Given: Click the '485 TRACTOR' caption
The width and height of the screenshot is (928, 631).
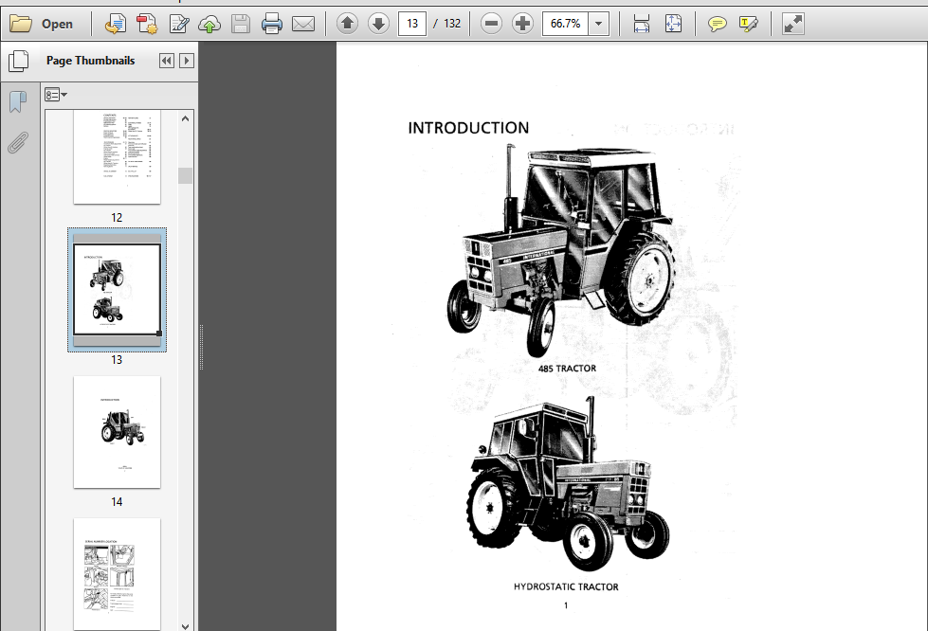Looking at the screenshot, I should coord(567,369).
